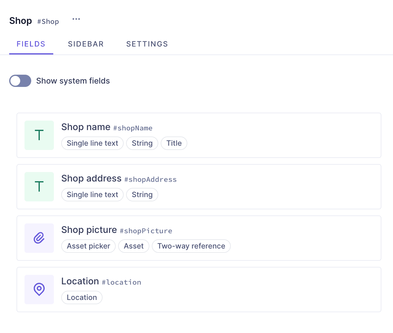Open the Settings tab

pyautogui.click(x=147, y=44)
